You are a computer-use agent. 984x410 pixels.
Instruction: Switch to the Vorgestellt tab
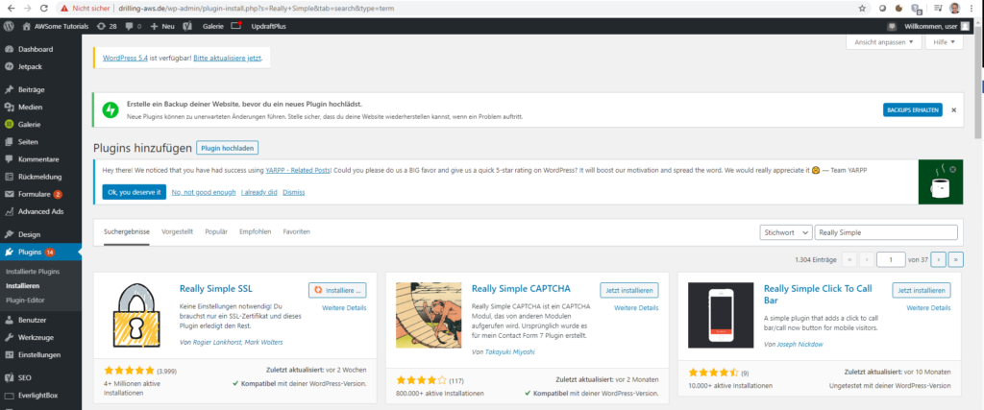point(177,232)
